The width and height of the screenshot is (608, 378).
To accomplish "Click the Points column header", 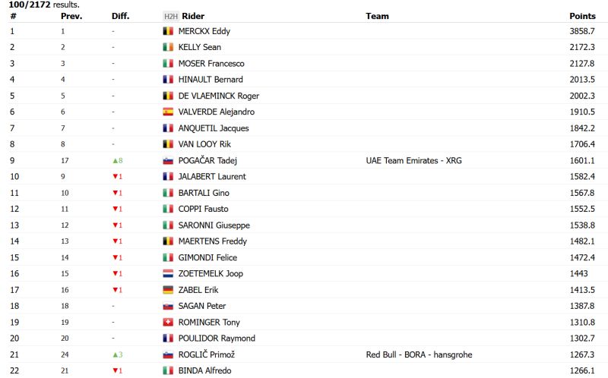I will 582,16.
